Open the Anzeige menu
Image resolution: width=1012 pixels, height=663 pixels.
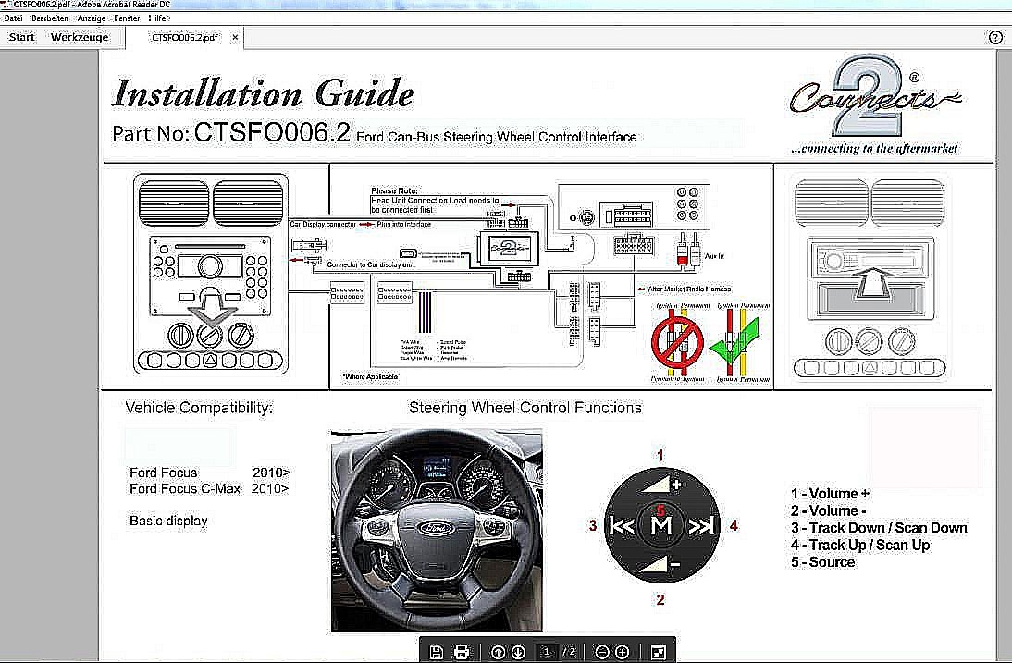point(92,18)
